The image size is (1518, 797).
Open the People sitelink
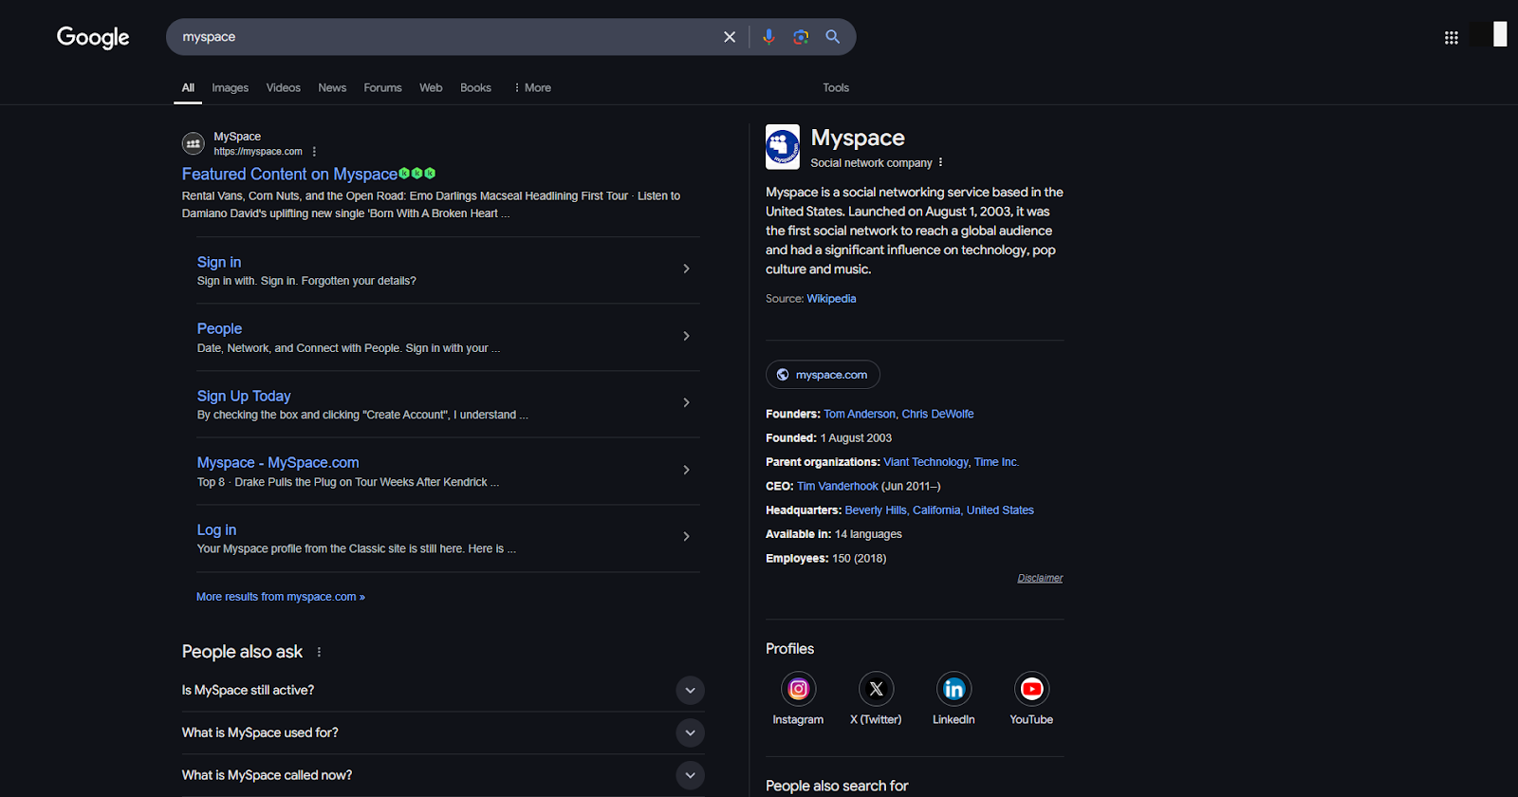[x=219, y=328]
